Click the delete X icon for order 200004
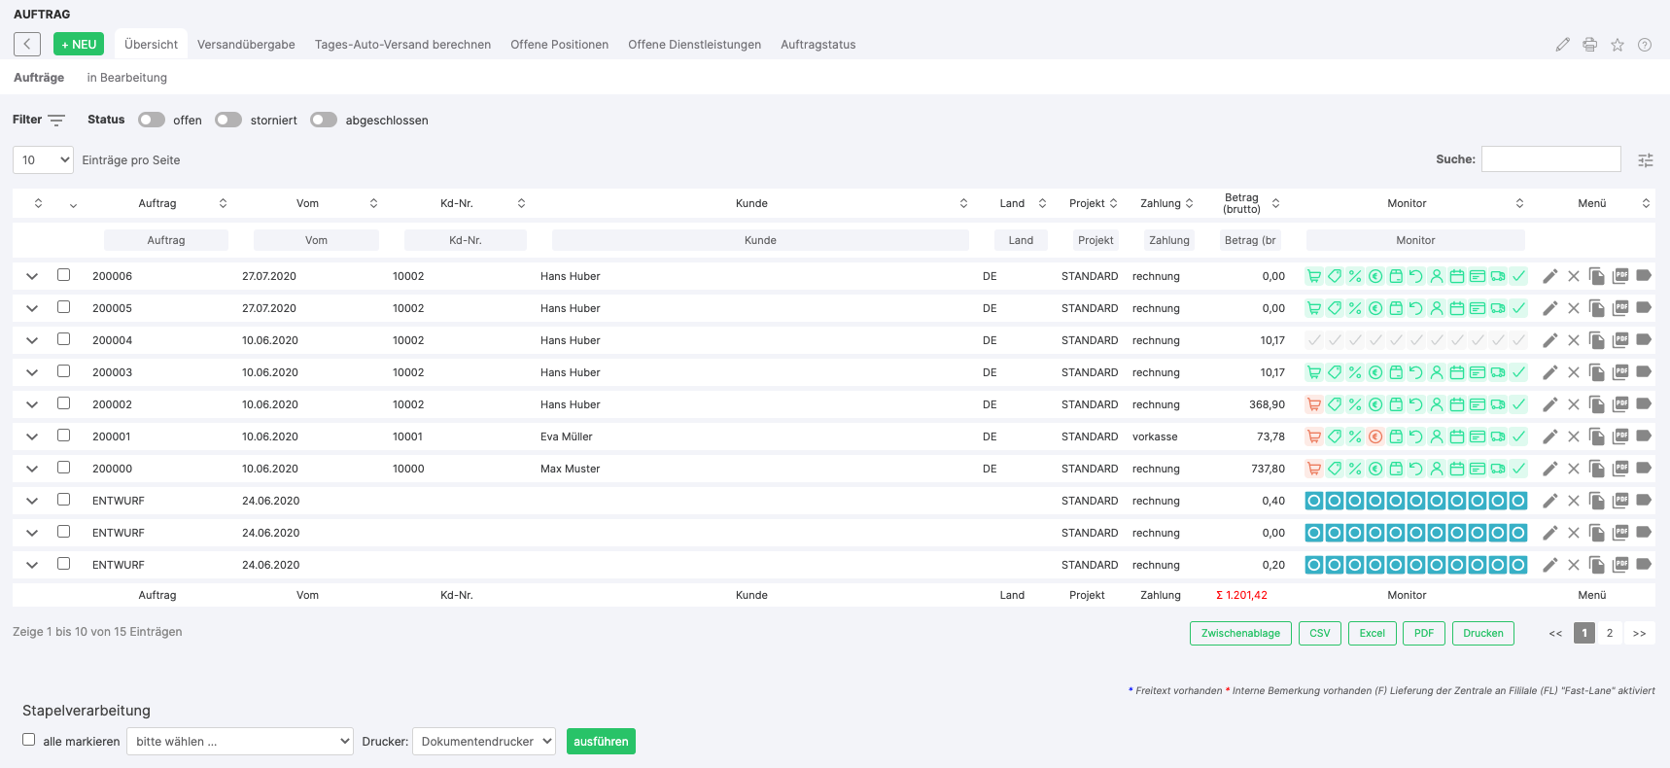The width and height of the screenshot is (1670, 768). click(x=1574, y=340)
